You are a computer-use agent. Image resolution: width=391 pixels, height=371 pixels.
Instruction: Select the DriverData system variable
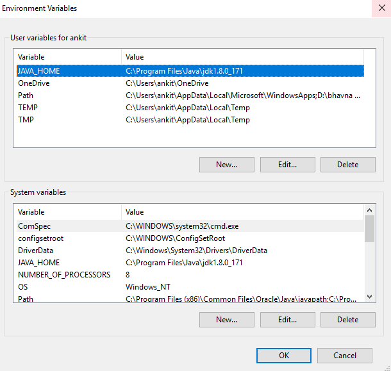(x=36, y=251)
